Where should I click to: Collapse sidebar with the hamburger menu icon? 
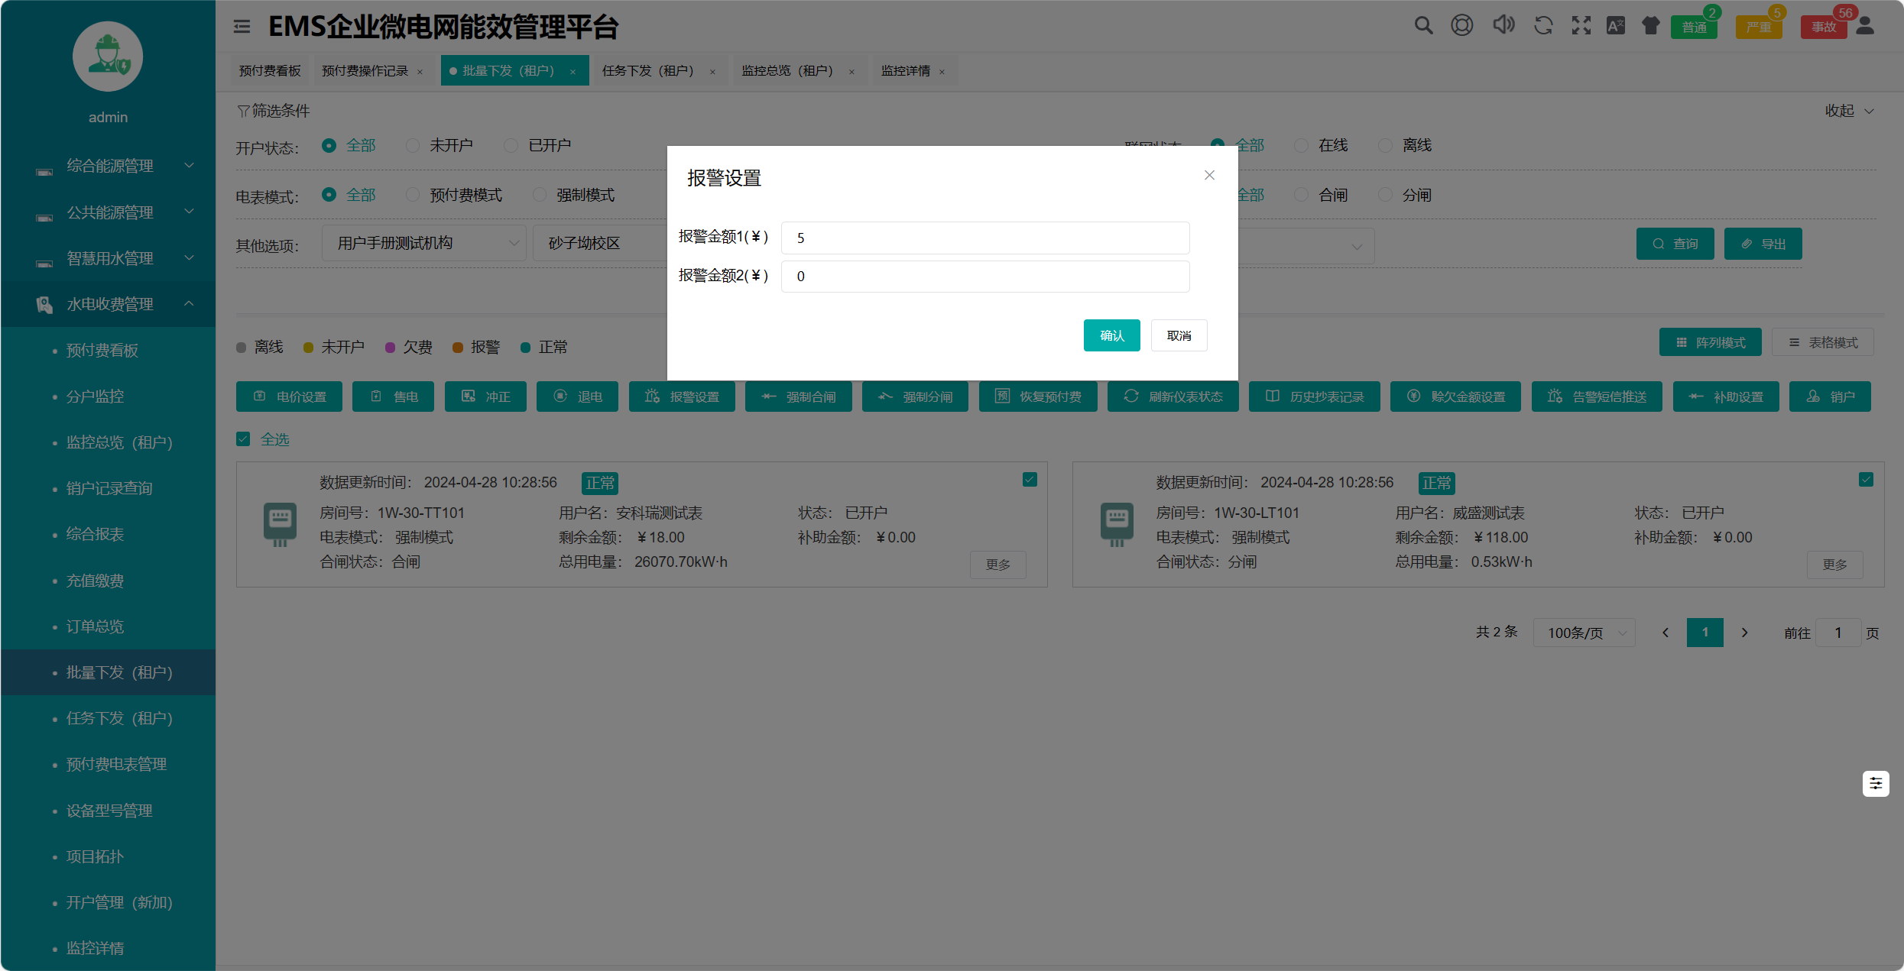click(x=242, y=27)
